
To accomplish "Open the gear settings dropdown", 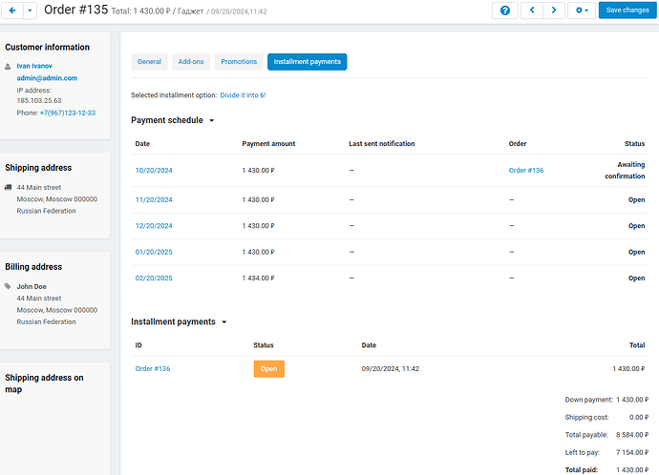I will click(582, 10).
